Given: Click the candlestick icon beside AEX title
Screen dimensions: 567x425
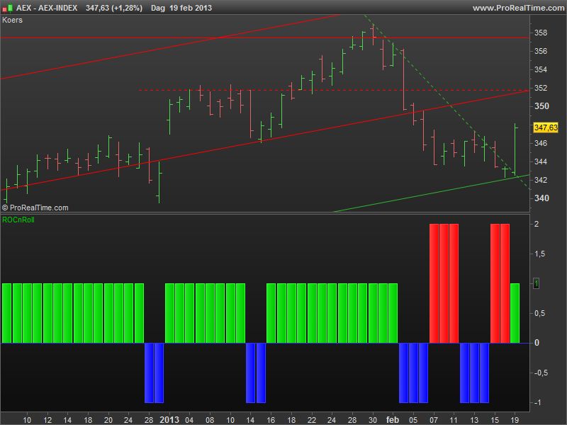Looking at the screenshot, I should [x=9, y=8].
